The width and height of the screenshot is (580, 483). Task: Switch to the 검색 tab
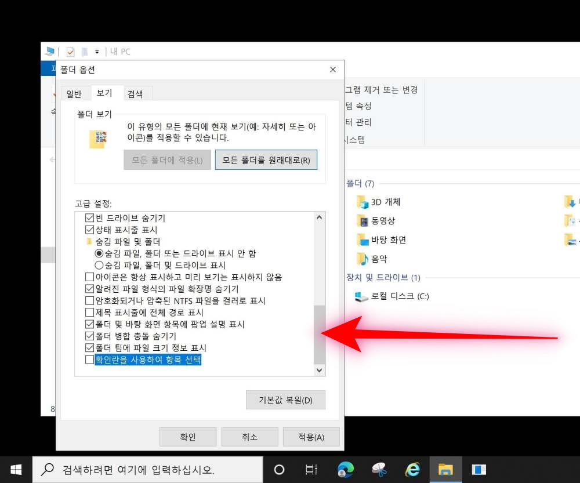coord(136,93)
